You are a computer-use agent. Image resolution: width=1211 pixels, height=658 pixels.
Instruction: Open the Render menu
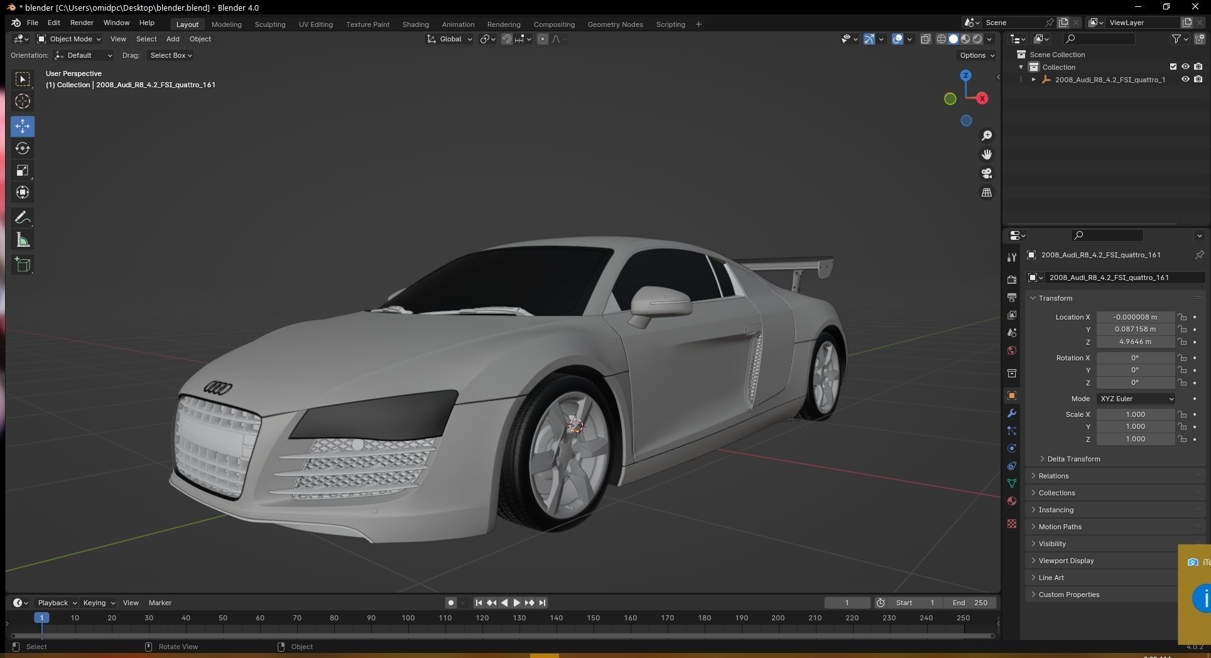[82, 23]
